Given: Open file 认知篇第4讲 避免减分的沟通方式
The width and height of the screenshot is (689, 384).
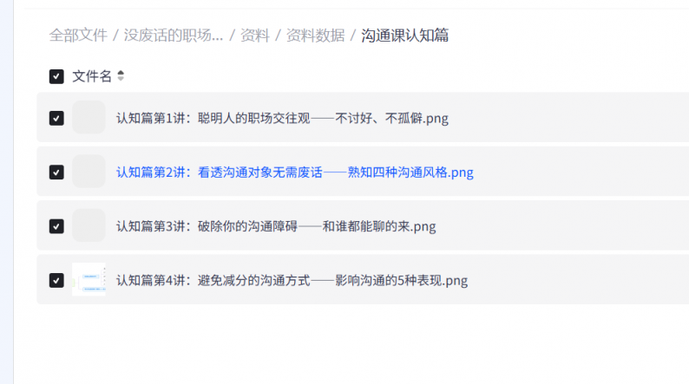Looking at the screenshot, I should click(x=292, y=280).
